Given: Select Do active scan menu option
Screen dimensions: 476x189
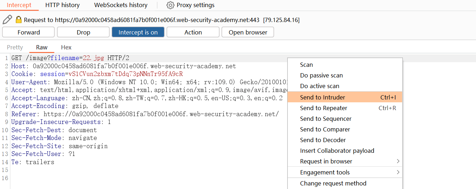Looking at the screenshot, I should [320, 86].
